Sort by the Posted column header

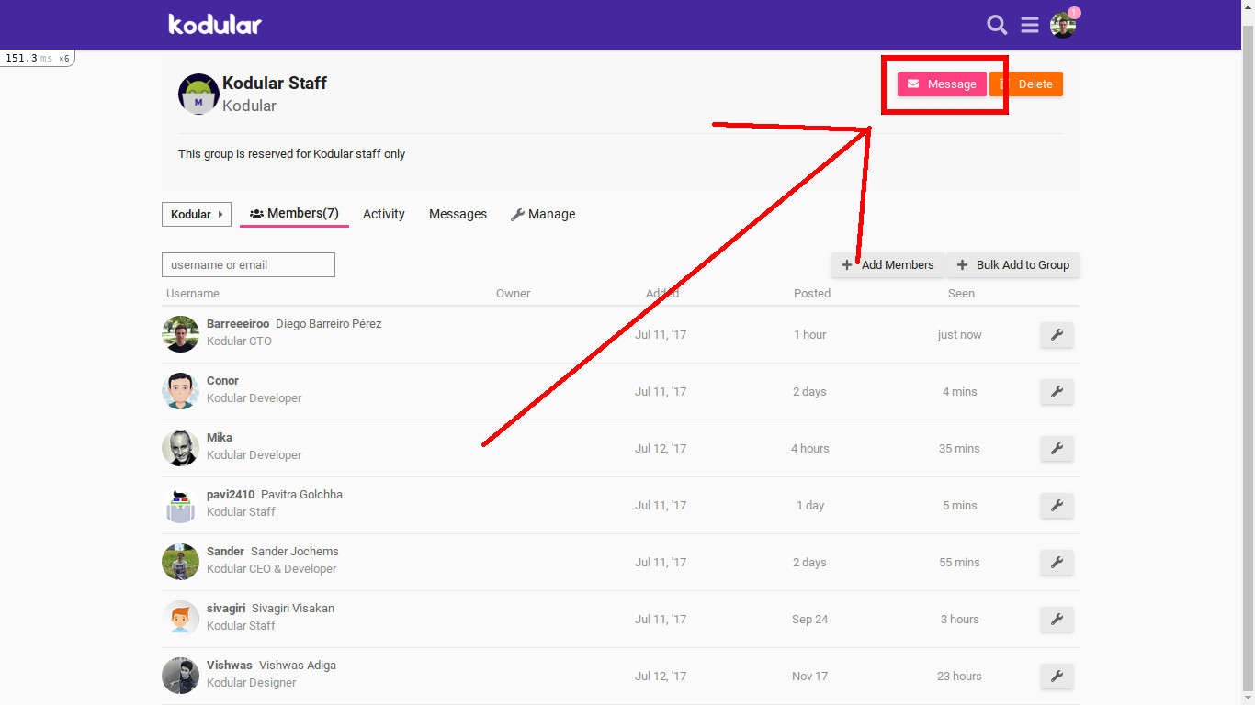point(812,294)
